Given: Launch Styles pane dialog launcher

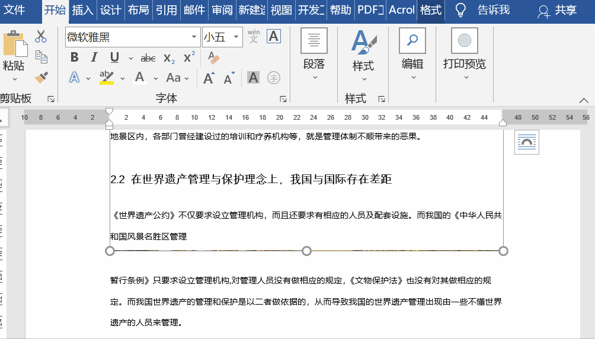Looking at the screenshot, I should (x=382, y=99).
